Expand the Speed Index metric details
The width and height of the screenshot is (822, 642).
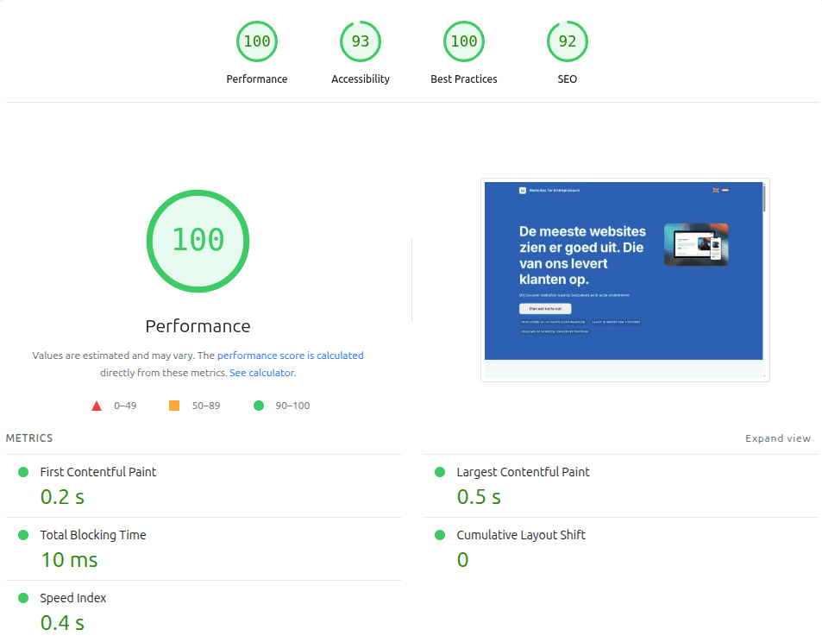[73, 598]
